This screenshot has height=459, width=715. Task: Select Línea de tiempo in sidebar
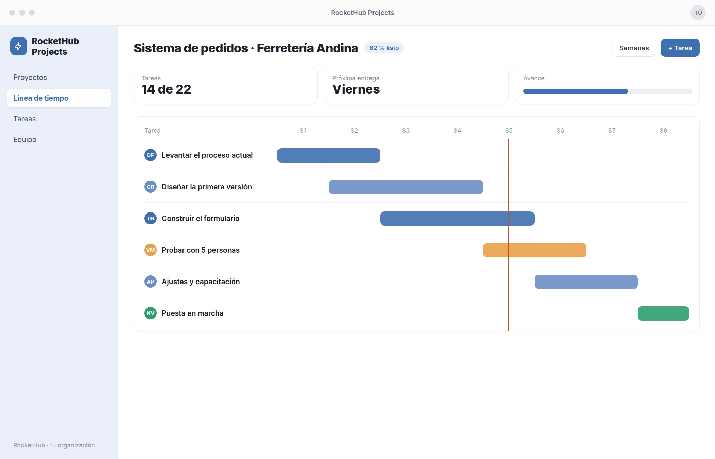(59, 98)
